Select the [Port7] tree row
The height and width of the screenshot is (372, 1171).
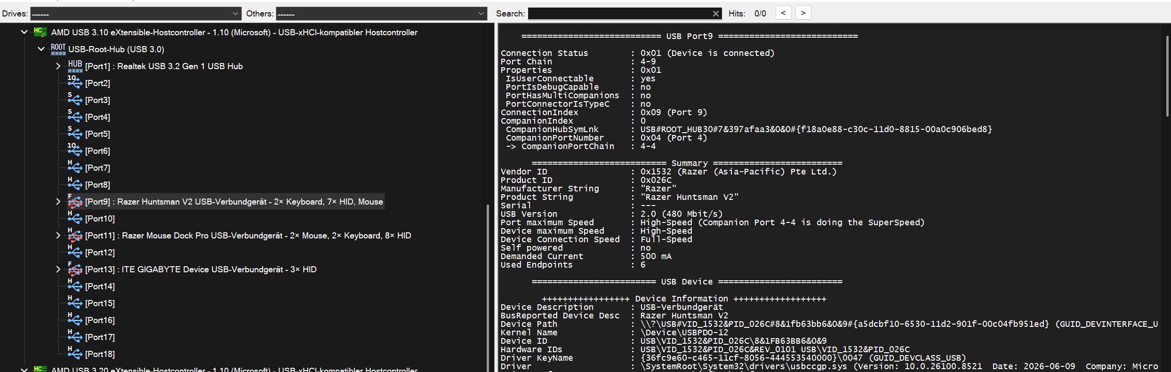(x=97, y=167)
